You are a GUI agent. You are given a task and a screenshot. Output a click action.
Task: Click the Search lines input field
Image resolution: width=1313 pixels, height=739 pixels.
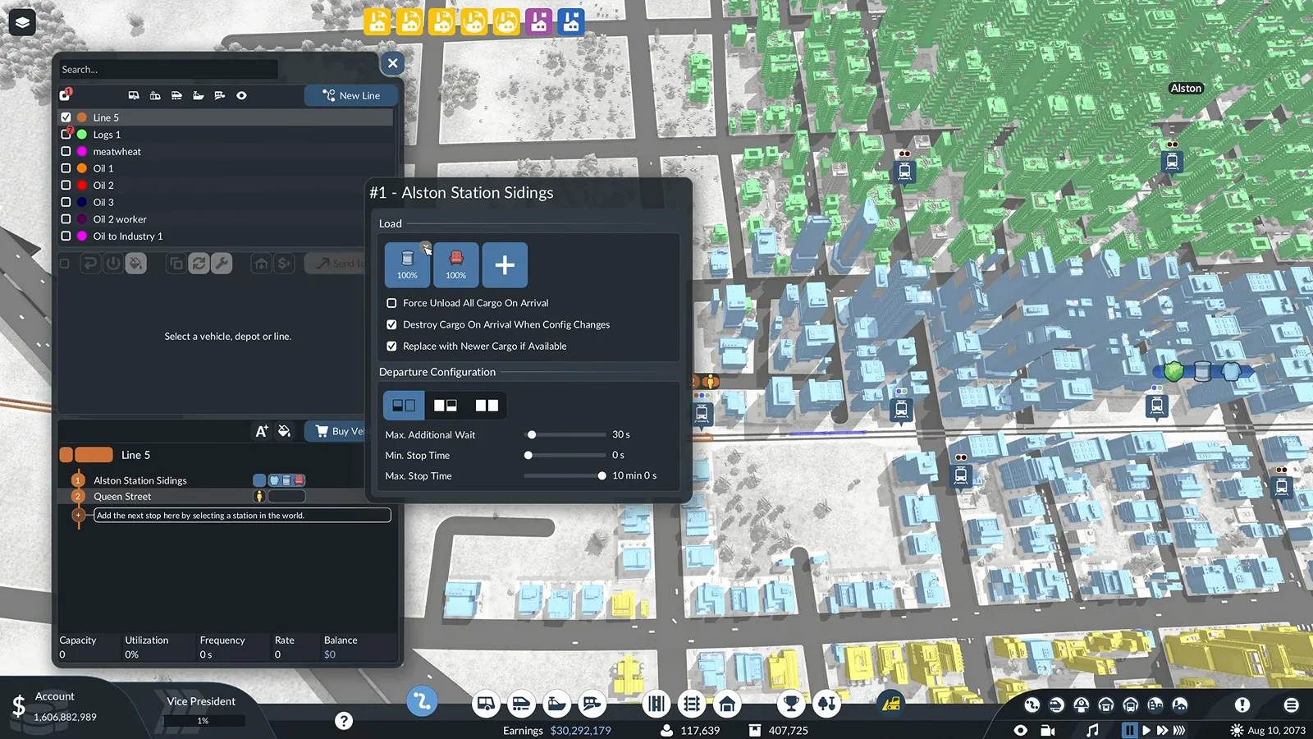pos(167,70)
